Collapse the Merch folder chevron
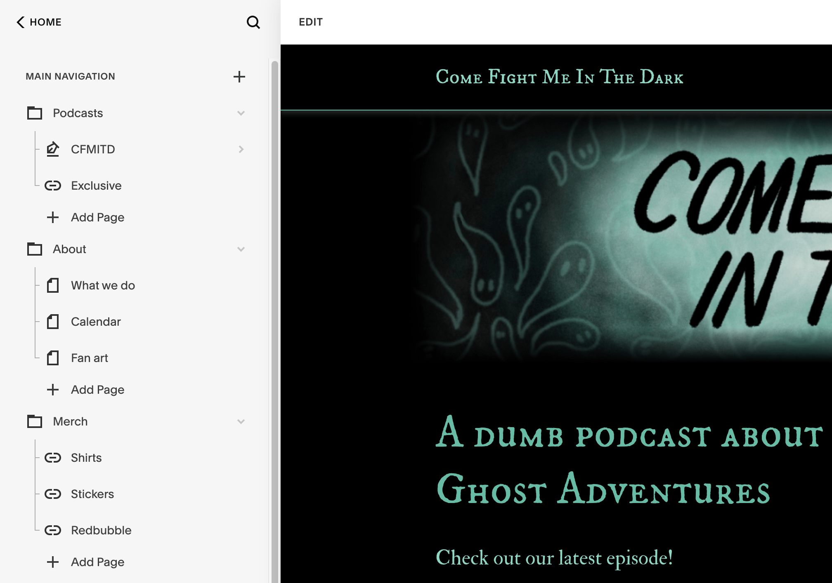 [x=241, y=421]
